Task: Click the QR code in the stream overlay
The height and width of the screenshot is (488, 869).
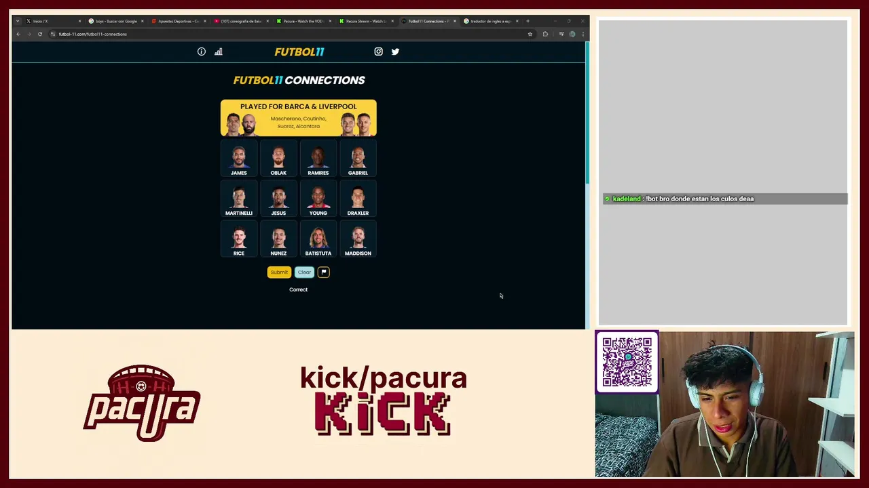Action: click(x=627, y=362)
